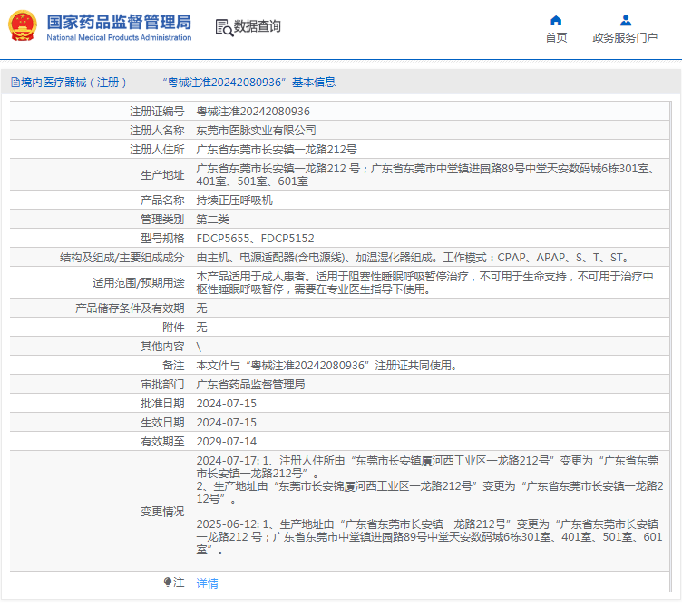Click the 产品储存条件及有效期 label
Screen dimensions: 682x607
click(x=130, y=308)
